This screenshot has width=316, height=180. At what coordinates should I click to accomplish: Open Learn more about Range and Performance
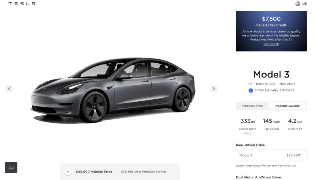(x=244, y=165)
